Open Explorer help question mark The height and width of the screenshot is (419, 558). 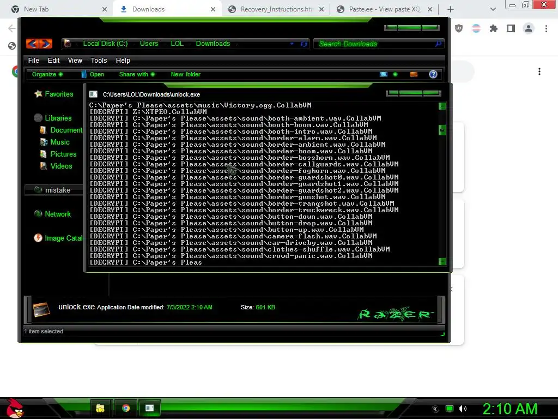[x=433, y=74]
